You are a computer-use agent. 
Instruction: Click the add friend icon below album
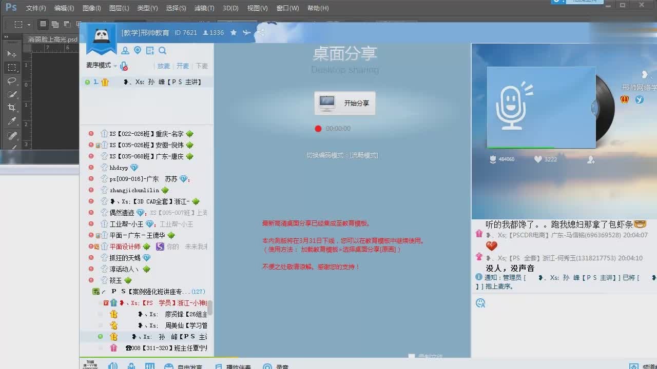point(591,159)
